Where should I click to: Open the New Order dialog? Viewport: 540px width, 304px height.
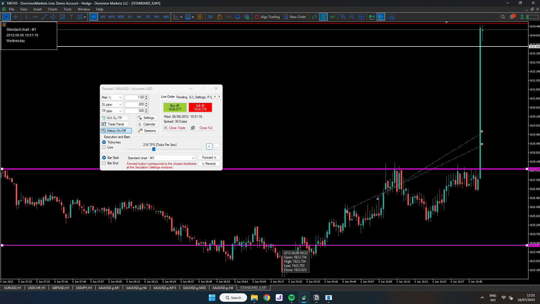coord(295,17)
